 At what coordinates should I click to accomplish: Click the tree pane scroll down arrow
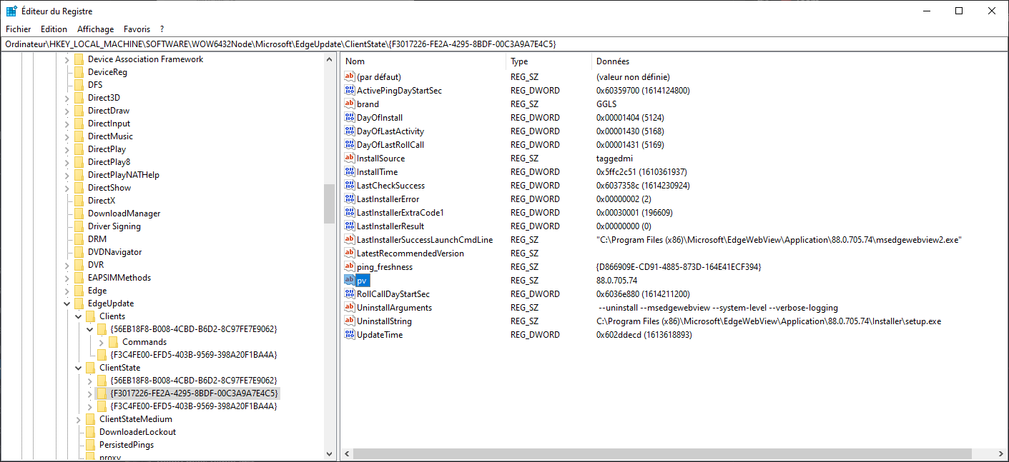[330, 454]
